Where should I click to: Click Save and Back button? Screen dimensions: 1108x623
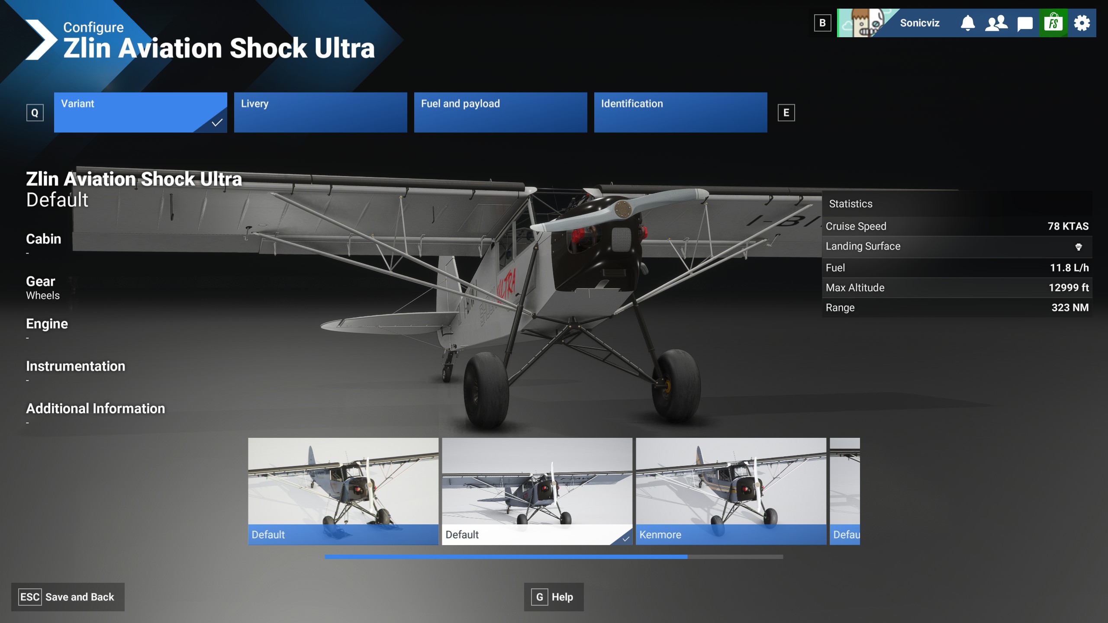click(68, 597)
